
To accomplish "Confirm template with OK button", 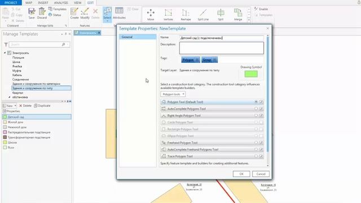I will pyautogui.click(x=241, y=174).
